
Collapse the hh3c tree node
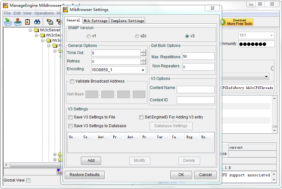click(x=42, y=40)
